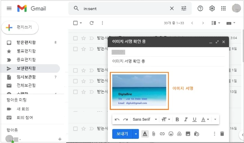Star the second mail in the list
Viewport: 244px width, 143px height.
click(84, 49)
